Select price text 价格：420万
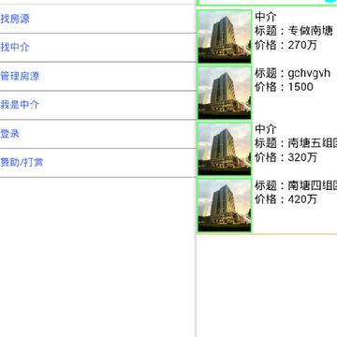 coord(286,199)
